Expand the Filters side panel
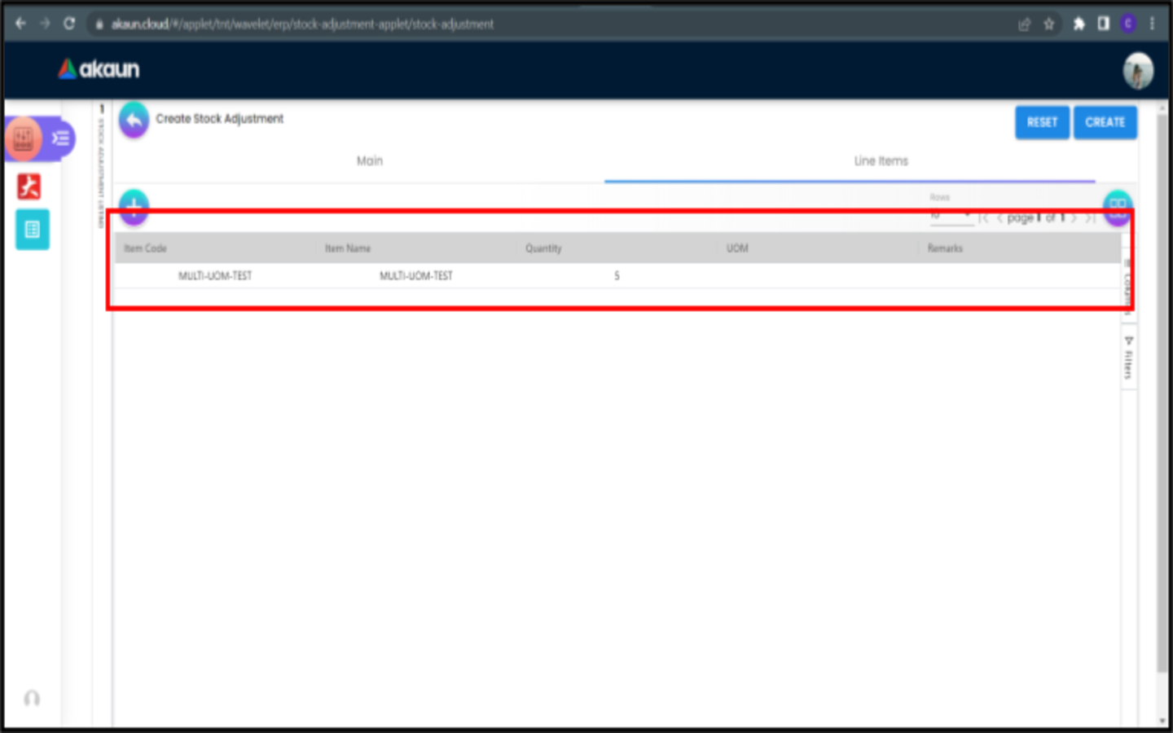The height and width of the screenshot is (733, 1173). point(1128,358)
